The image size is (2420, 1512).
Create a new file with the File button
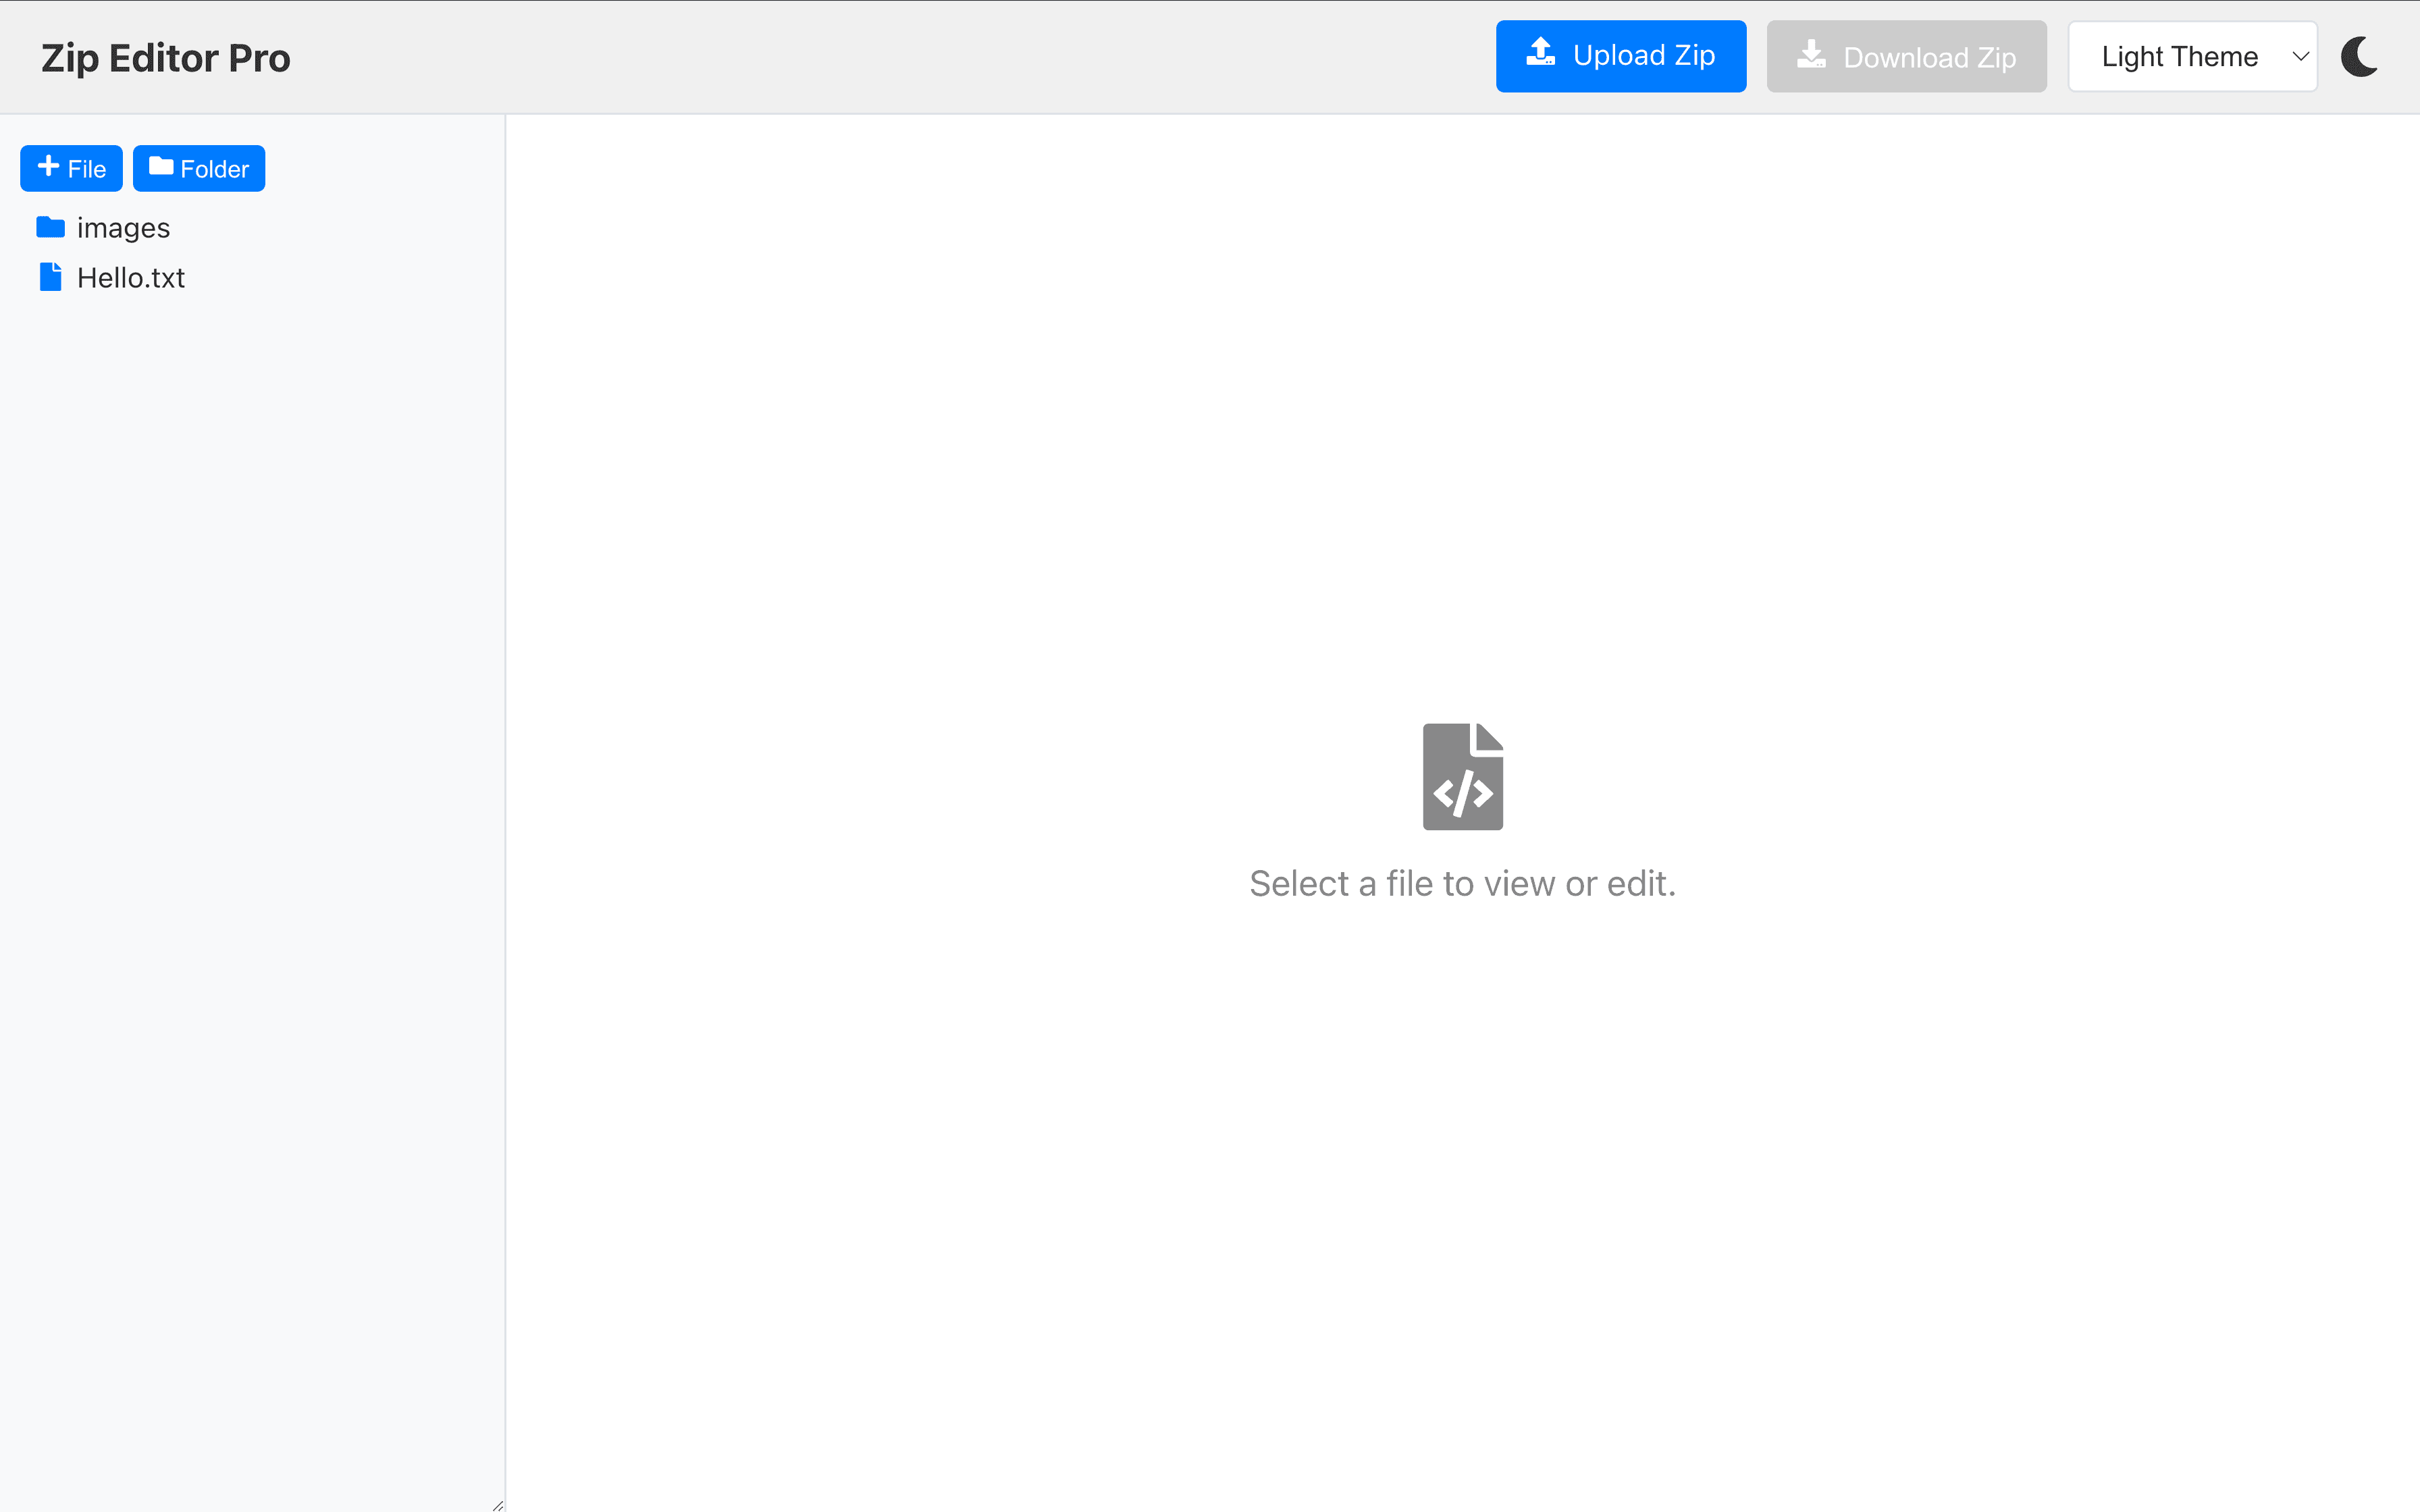tap(70, 168)
